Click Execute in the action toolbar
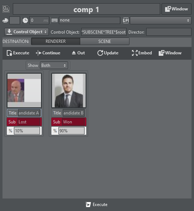 18,53
